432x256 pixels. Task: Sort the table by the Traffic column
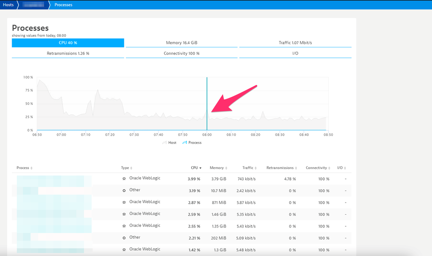click(x=248, y=168)
